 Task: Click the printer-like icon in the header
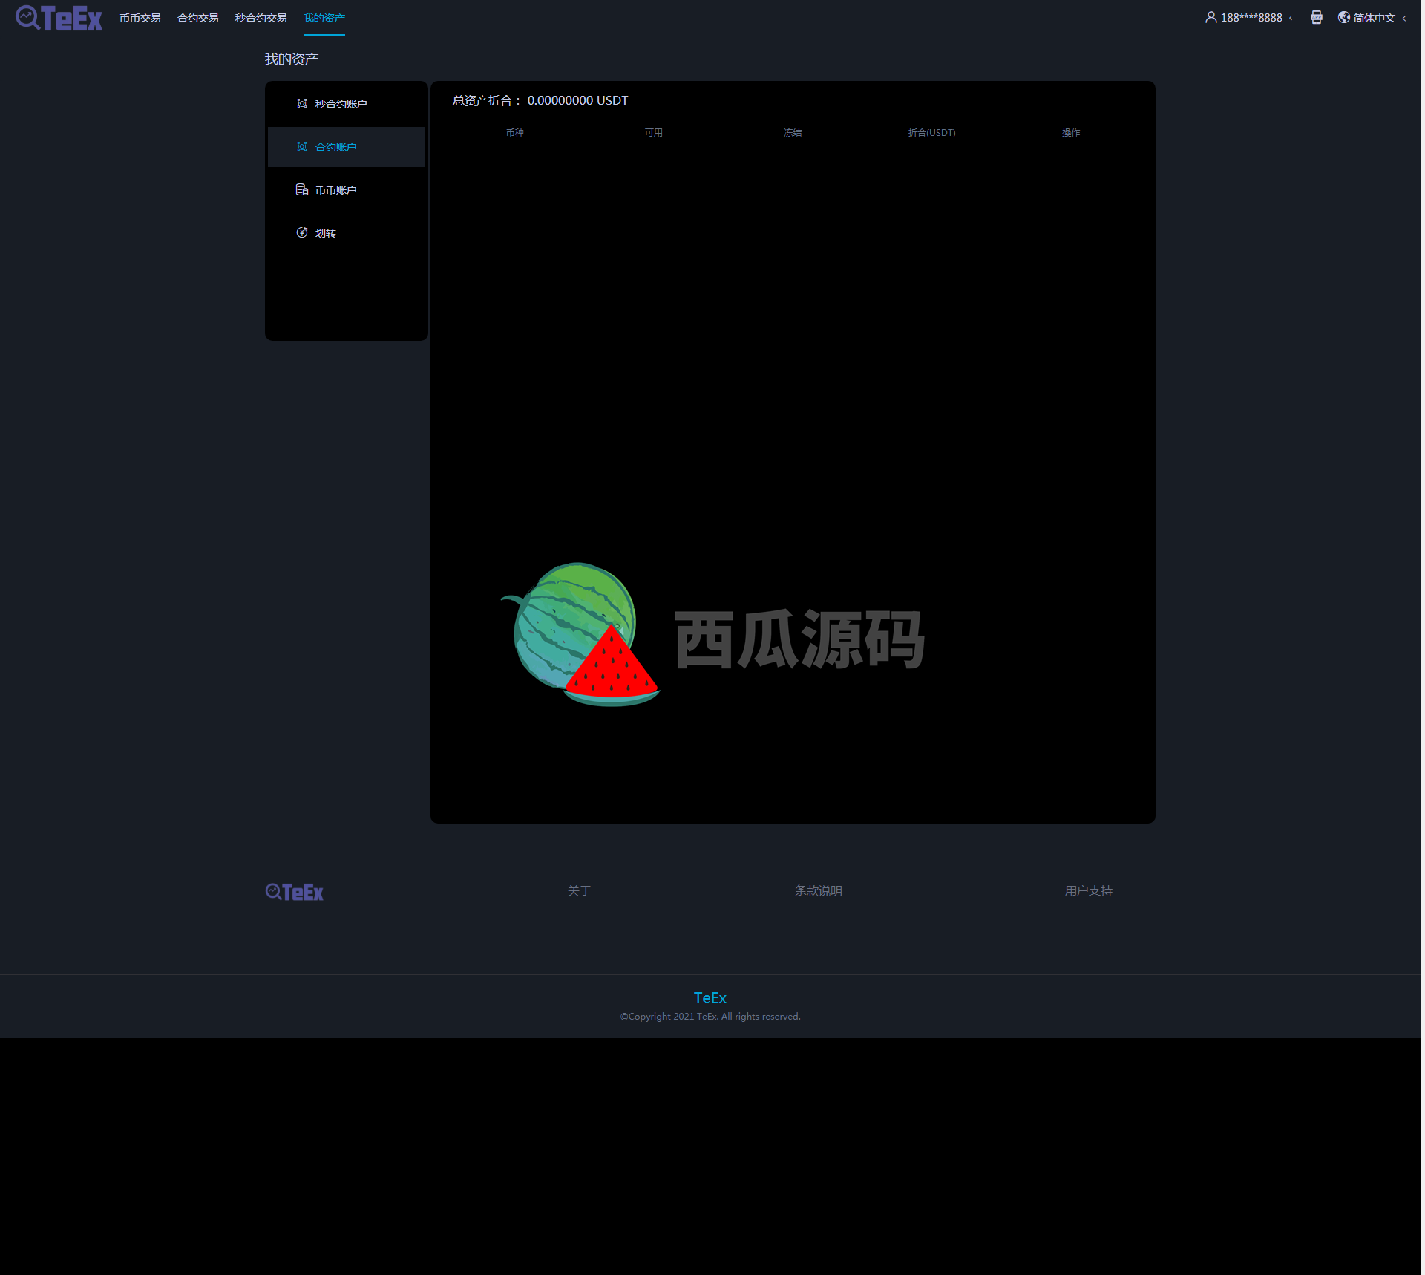(x=1316, y=17)
